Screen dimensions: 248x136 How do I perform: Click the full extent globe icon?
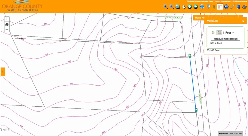[178, 7]
